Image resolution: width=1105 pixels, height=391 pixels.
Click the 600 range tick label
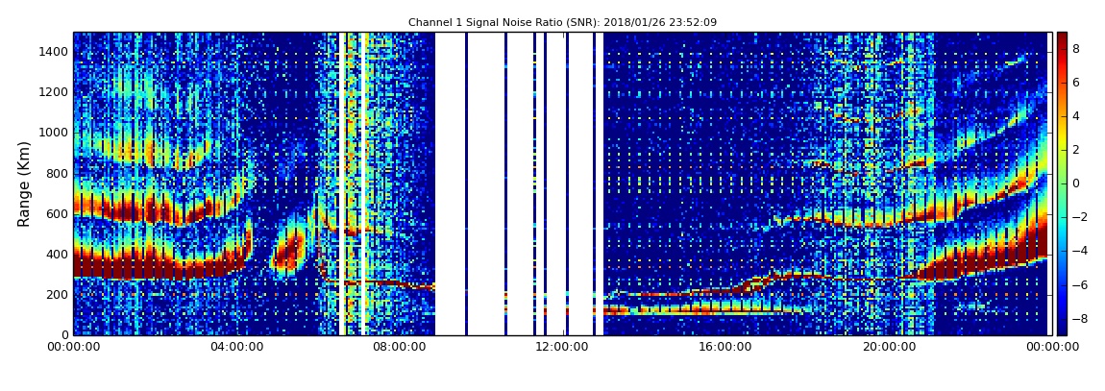pyautogui.click(x=59, y=213)
